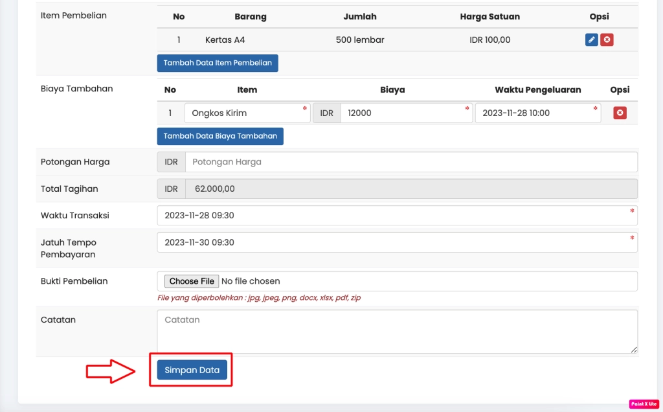The image size is (663, 412).
Task: Grab the Catatan textarea resize handle
Action: [x=634, y=350]
